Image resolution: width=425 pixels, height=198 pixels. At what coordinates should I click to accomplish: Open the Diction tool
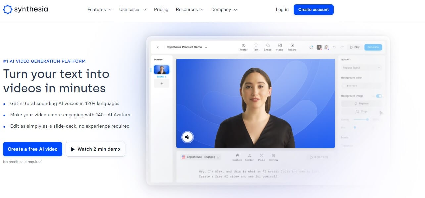pos(274,157)
